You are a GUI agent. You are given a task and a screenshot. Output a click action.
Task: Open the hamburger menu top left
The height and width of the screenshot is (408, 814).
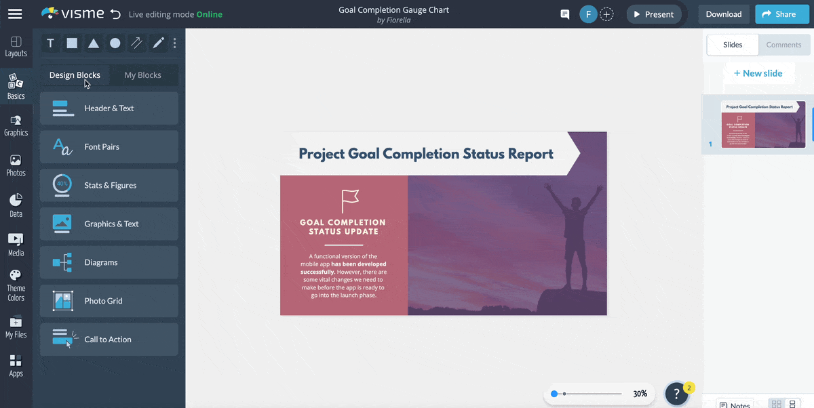tap(15, 14)
